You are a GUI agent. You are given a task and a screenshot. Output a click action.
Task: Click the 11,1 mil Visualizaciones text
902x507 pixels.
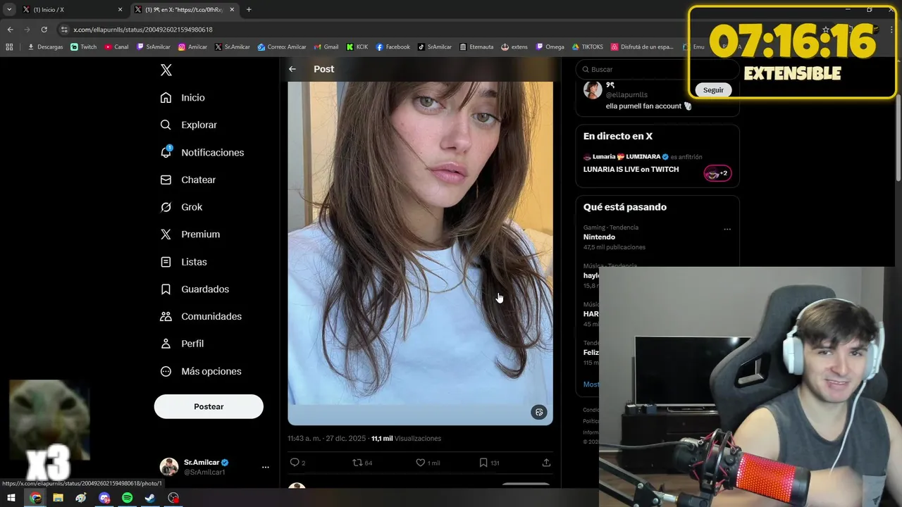(407, 438)
